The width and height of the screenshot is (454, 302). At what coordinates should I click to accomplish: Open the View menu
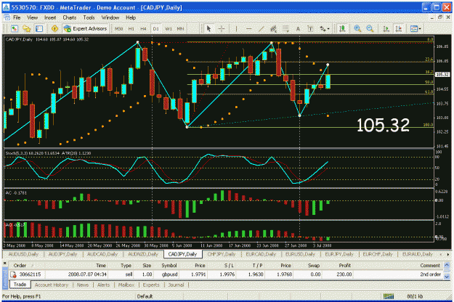(33, 17)
